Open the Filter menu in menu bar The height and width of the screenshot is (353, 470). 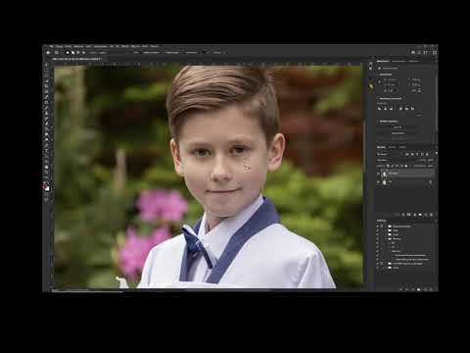point(112,46)
